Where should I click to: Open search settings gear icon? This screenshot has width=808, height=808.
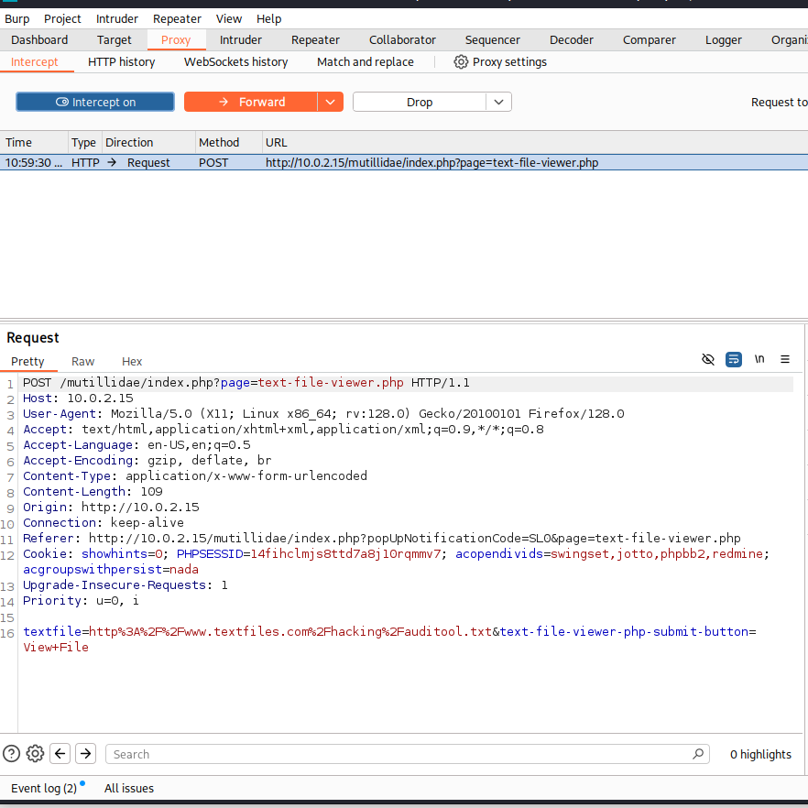click(35, 754)
